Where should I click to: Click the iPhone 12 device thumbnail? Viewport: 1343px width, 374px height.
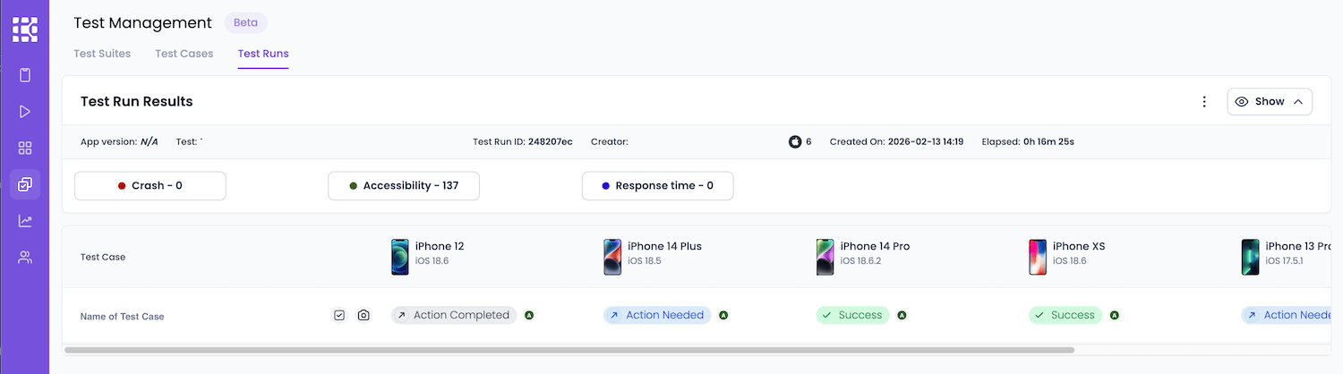(x=400, y=257)
